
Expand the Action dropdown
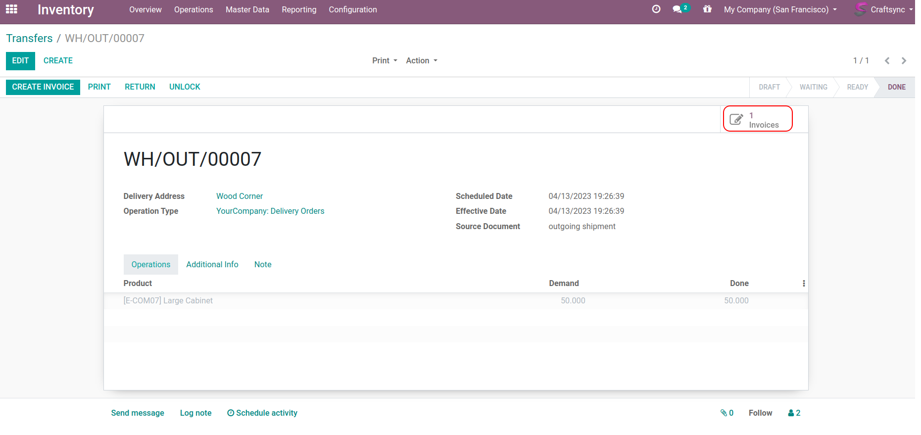(x=422, y=61)
